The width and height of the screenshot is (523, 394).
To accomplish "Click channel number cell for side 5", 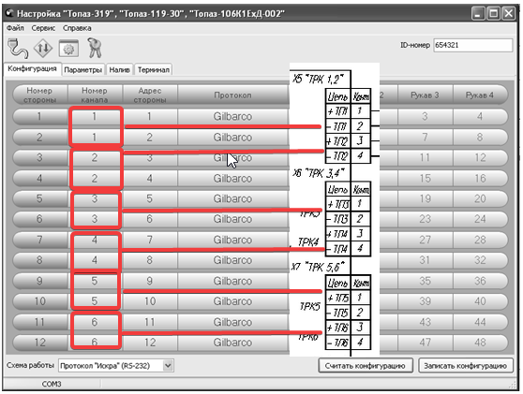I will pyautogui.click(x=95, y=198).
